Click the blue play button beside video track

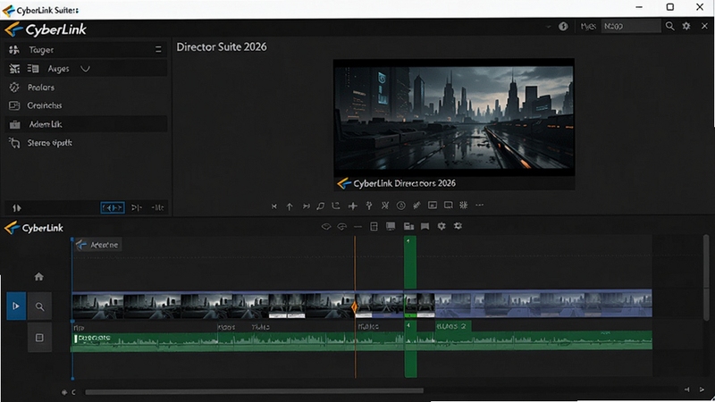16,306
